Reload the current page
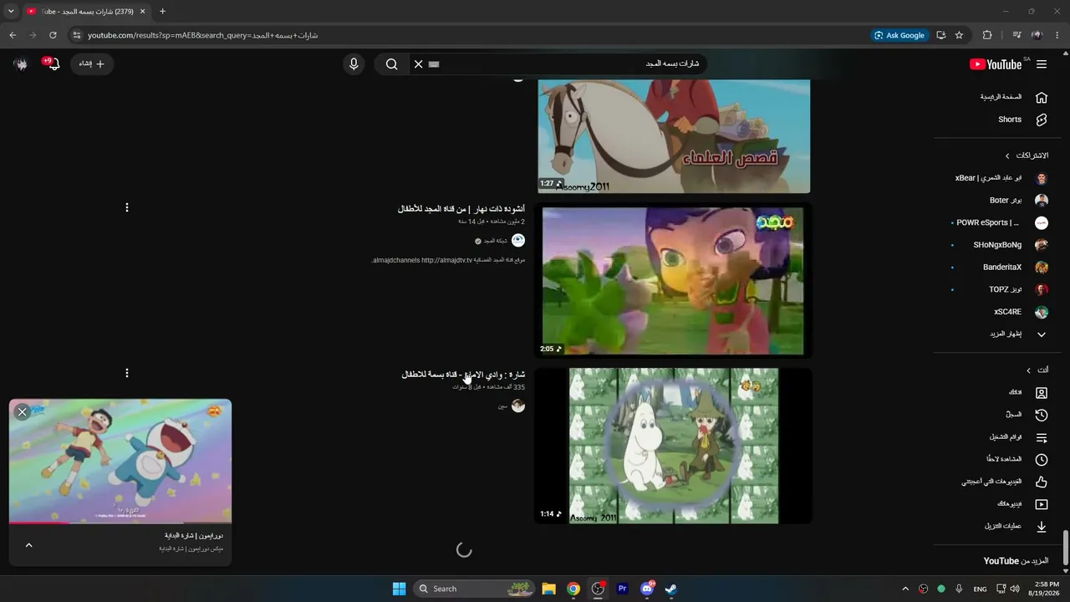The image size is (1070, 602). click(53, 35)
